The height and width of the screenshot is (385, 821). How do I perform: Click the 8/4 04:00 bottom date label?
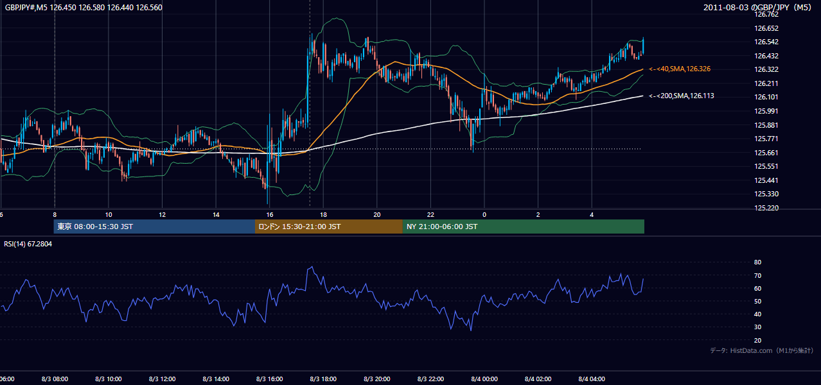click(592, 379)
